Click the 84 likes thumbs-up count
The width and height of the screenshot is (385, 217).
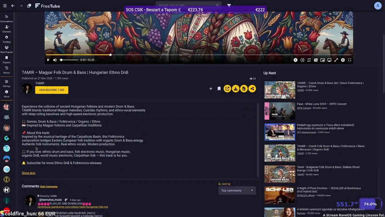pos(253,79)
